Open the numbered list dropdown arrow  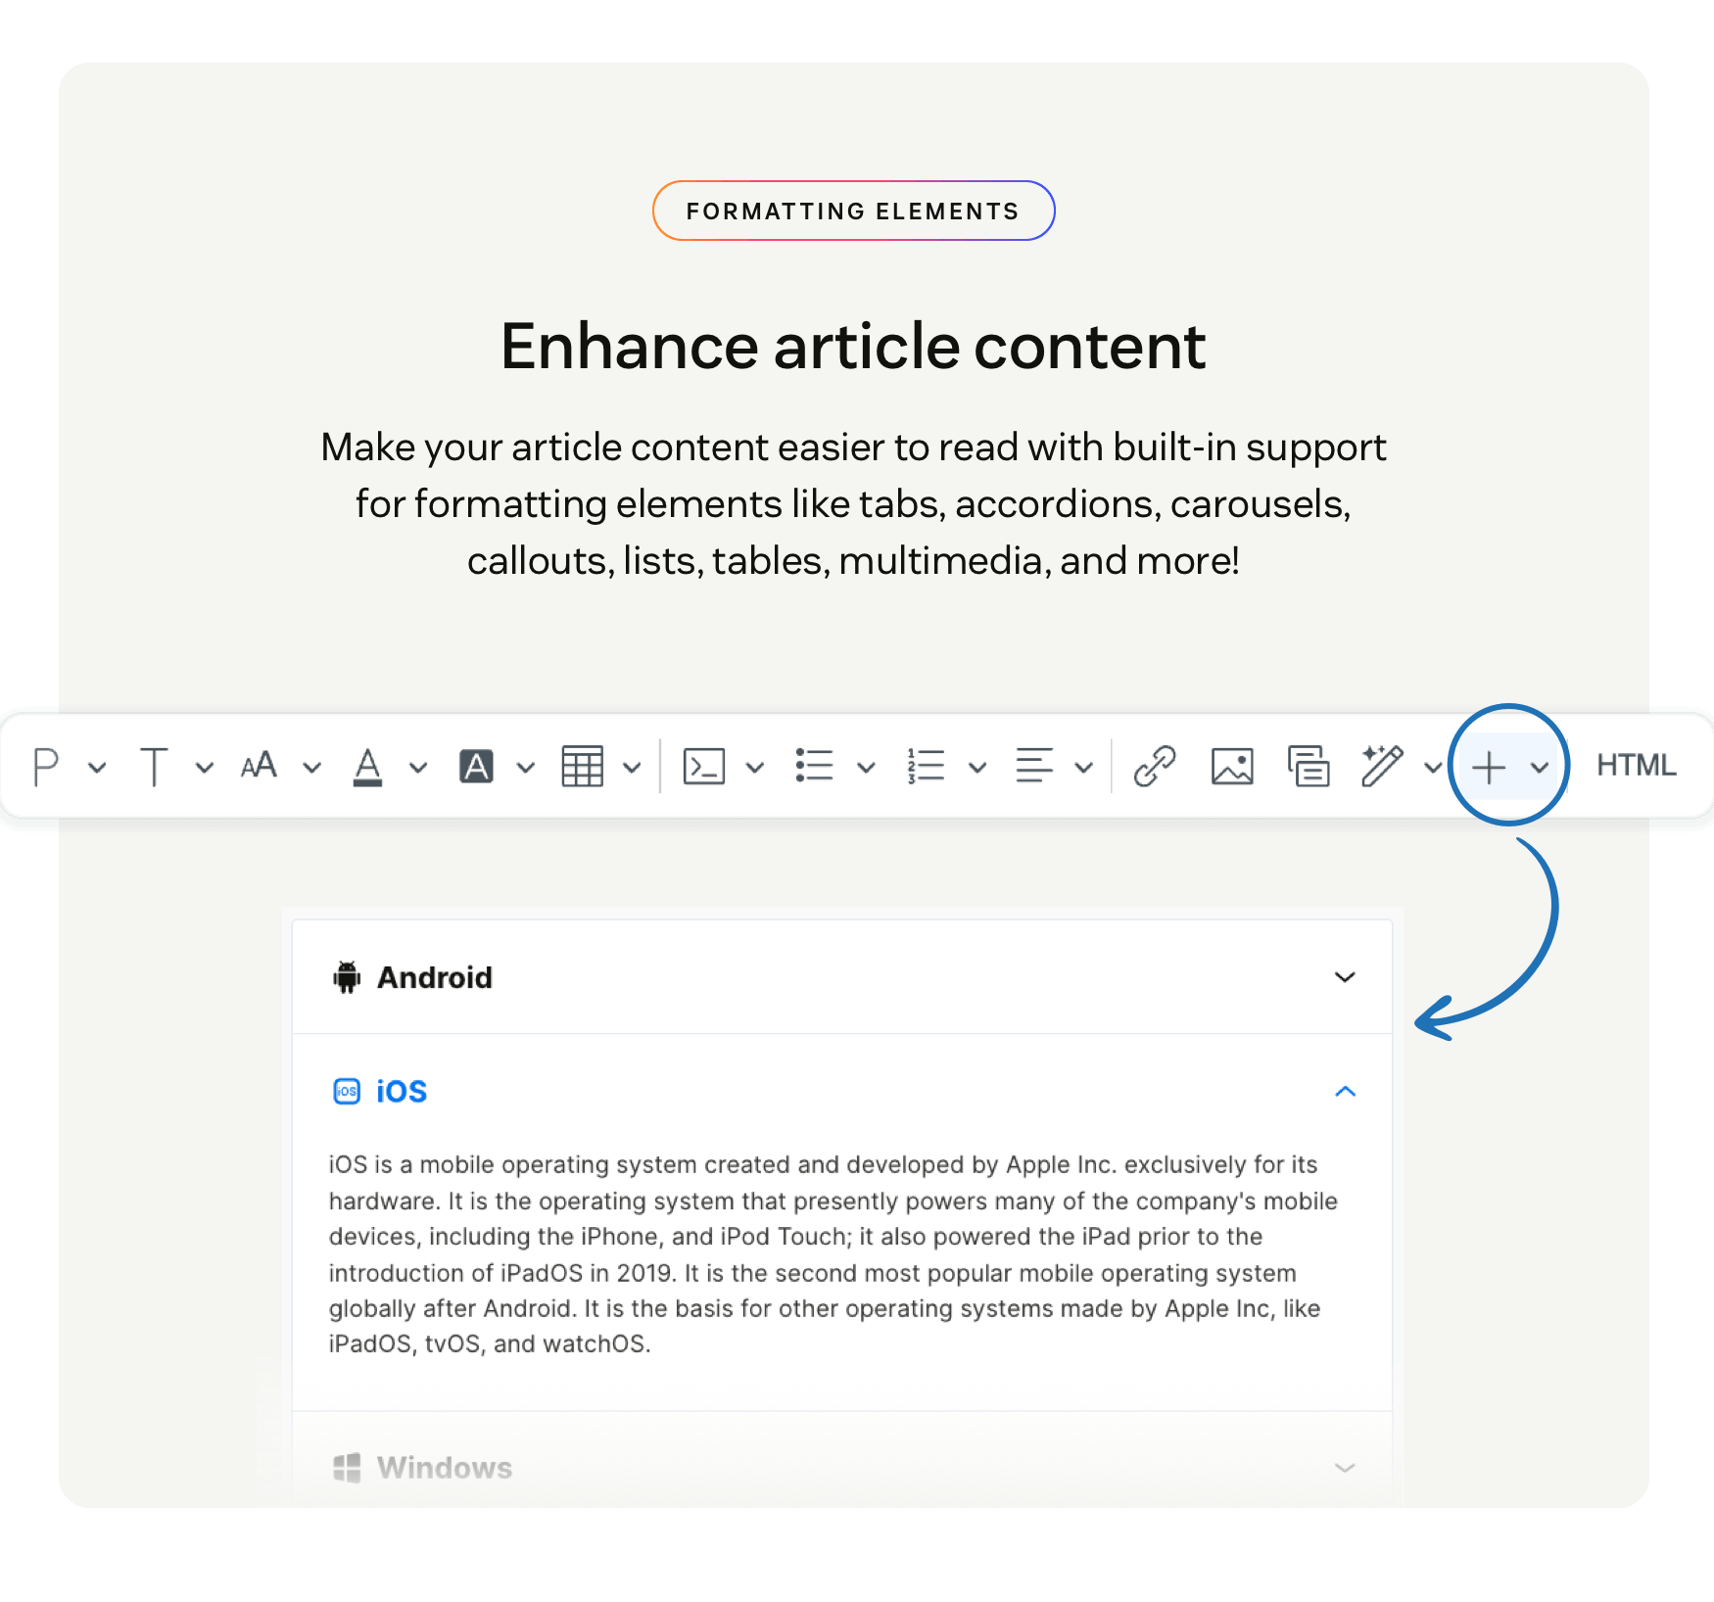[x=976, y=768]
